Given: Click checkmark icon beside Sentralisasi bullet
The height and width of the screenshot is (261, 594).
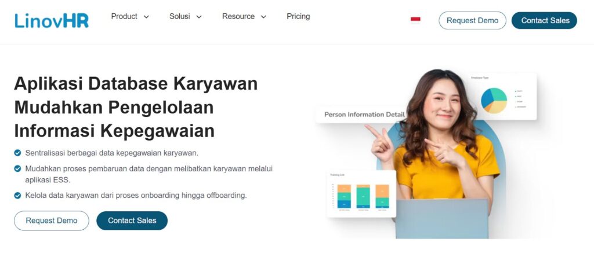Looking at the screenshot, I should tap(17, 153).
